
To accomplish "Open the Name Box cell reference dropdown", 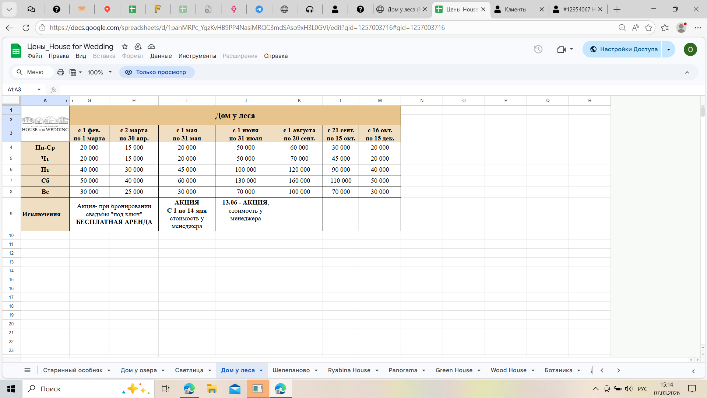I will click(x=39, y=90).
